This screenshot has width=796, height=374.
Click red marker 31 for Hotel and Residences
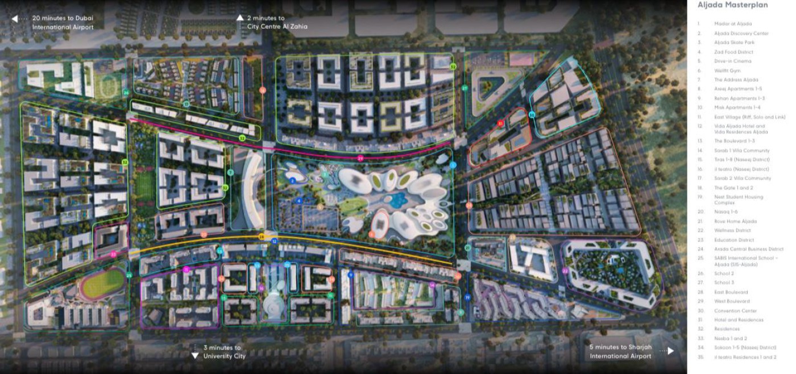click(x=500, y=123)
